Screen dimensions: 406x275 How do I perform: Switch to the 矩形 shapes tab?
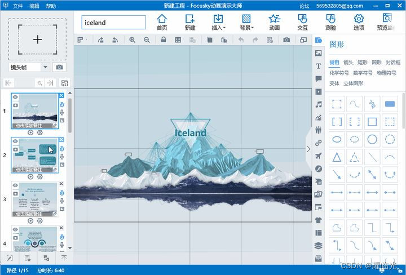pos(362,63)
